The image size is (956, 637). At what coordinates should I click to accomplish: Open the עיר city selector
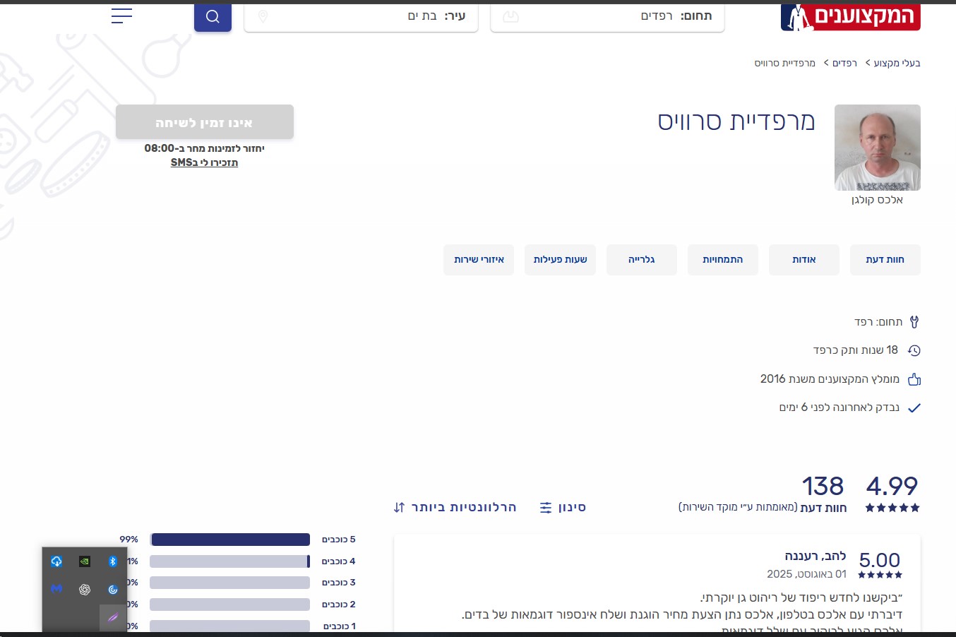click(361, 16)
